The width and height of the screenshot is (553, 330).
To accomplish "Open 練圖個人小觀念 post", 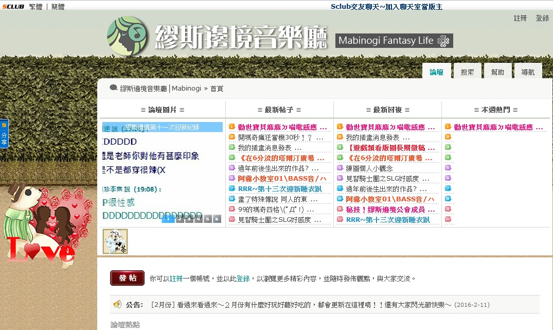I will [x=369, y=168].
